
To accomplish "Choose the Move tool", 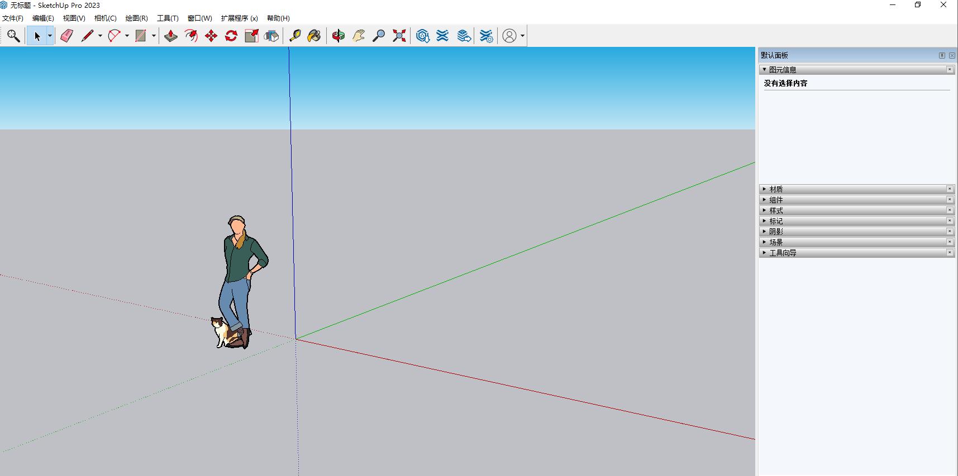I will coord(211,36).
